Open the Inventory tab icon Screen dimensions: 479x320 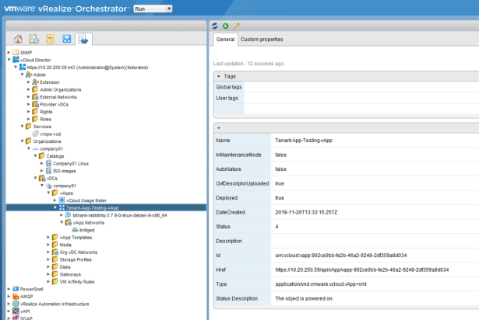pos(83,38)
